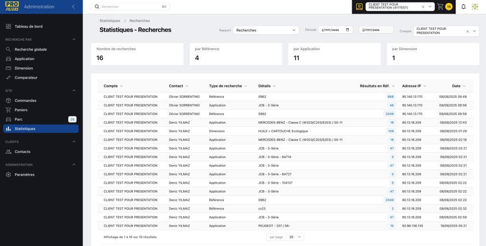This screenshot has width=486, height=246.
Task: Click the date 18/08/2025 05:21
Action: [453, 226]
